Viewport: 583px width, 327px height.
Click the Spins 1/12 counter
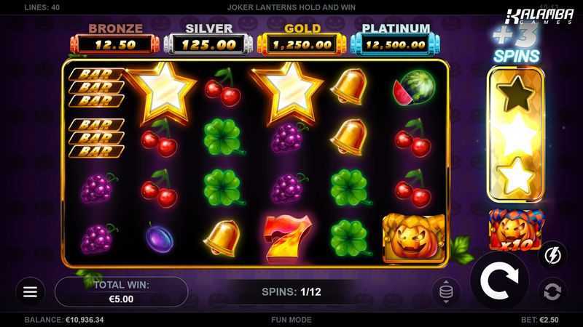click(291, 292)
